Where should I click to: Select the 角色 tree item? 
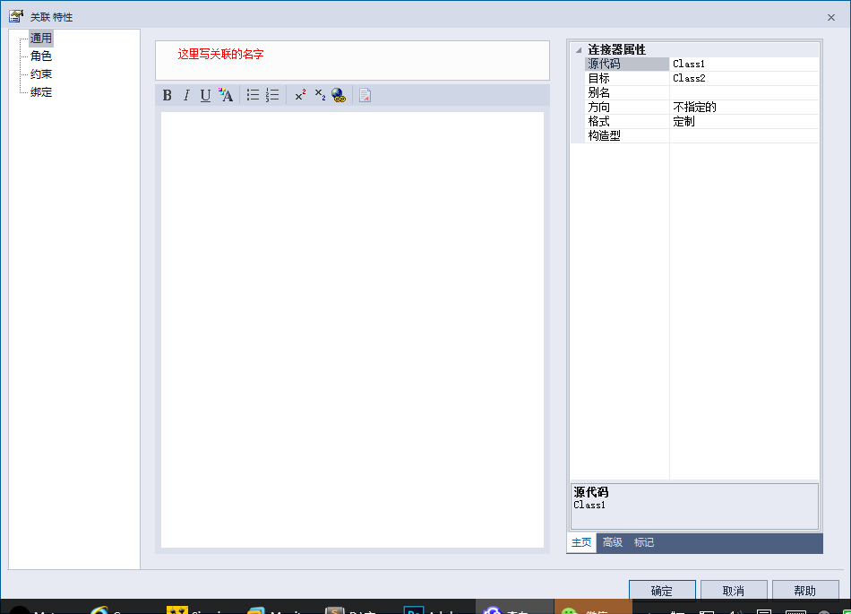(x=41, y=56)
